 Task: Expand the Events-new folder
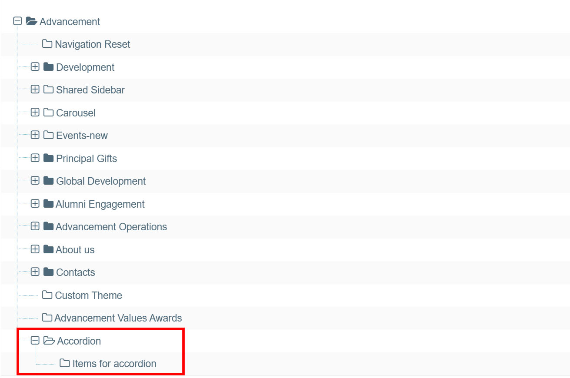(x=35, y=135)
